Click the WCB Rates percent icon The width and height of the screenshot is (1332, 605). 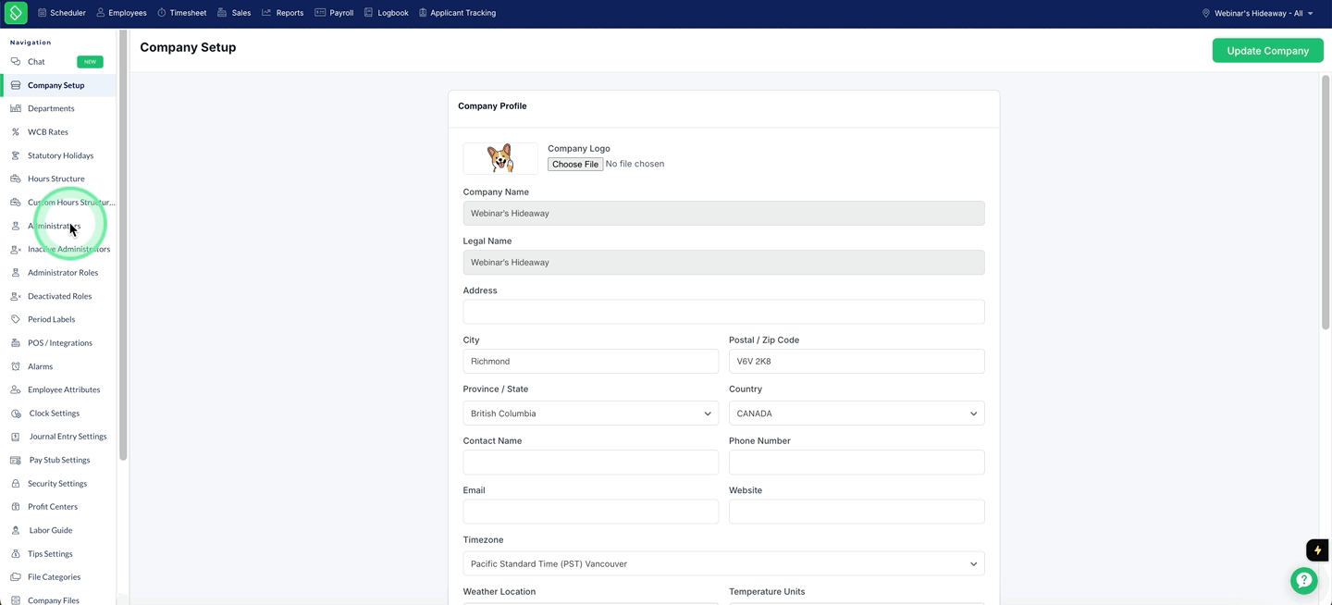16,131
